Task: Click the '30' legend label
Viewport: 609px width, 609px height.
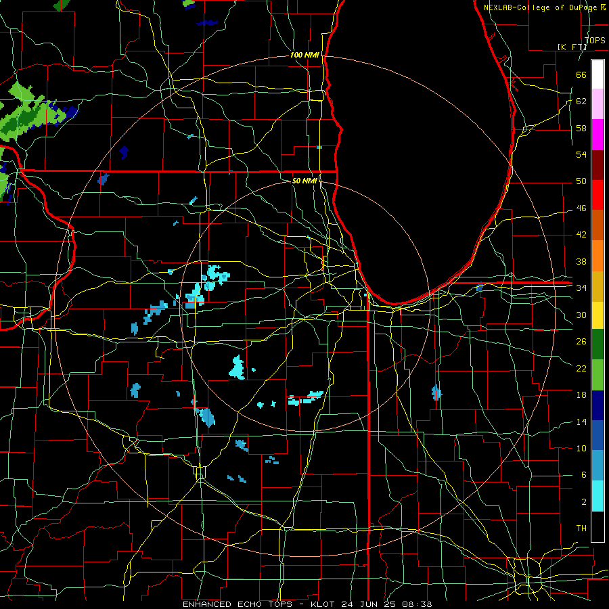Action: coord(581,315)
